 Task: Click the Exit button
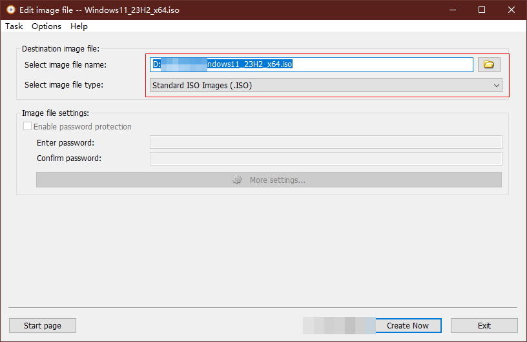pyautogui.click(x=484, y=325)
